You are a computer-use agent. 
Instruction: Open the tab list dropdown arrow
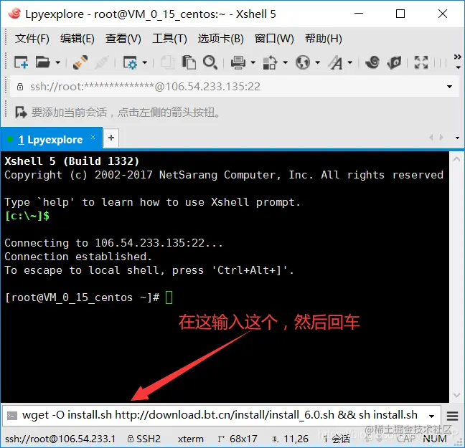point(457,138)
